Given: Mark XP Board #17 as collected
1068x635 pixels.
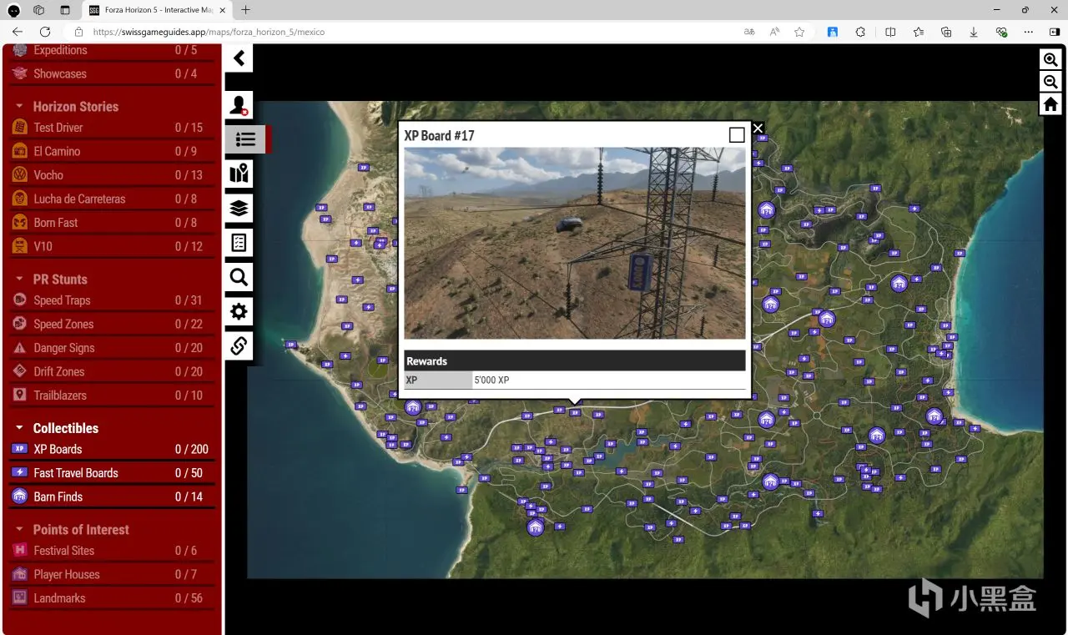Looking at the screenshot, I should pyautogui.click(x=737, y=135).
